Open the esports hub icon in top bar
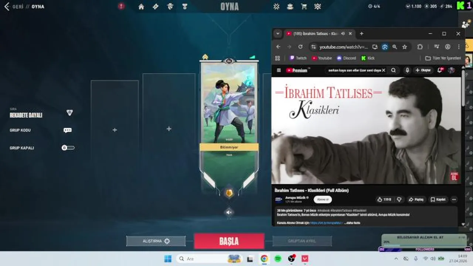473x266 pixels. [x=290, y=7]
